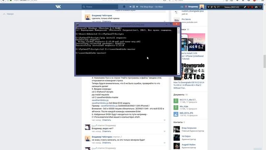This screenshot has width=266, height=150.
Task: Expand the options arrow beside the instructions comment
Action: coord(165,120)
